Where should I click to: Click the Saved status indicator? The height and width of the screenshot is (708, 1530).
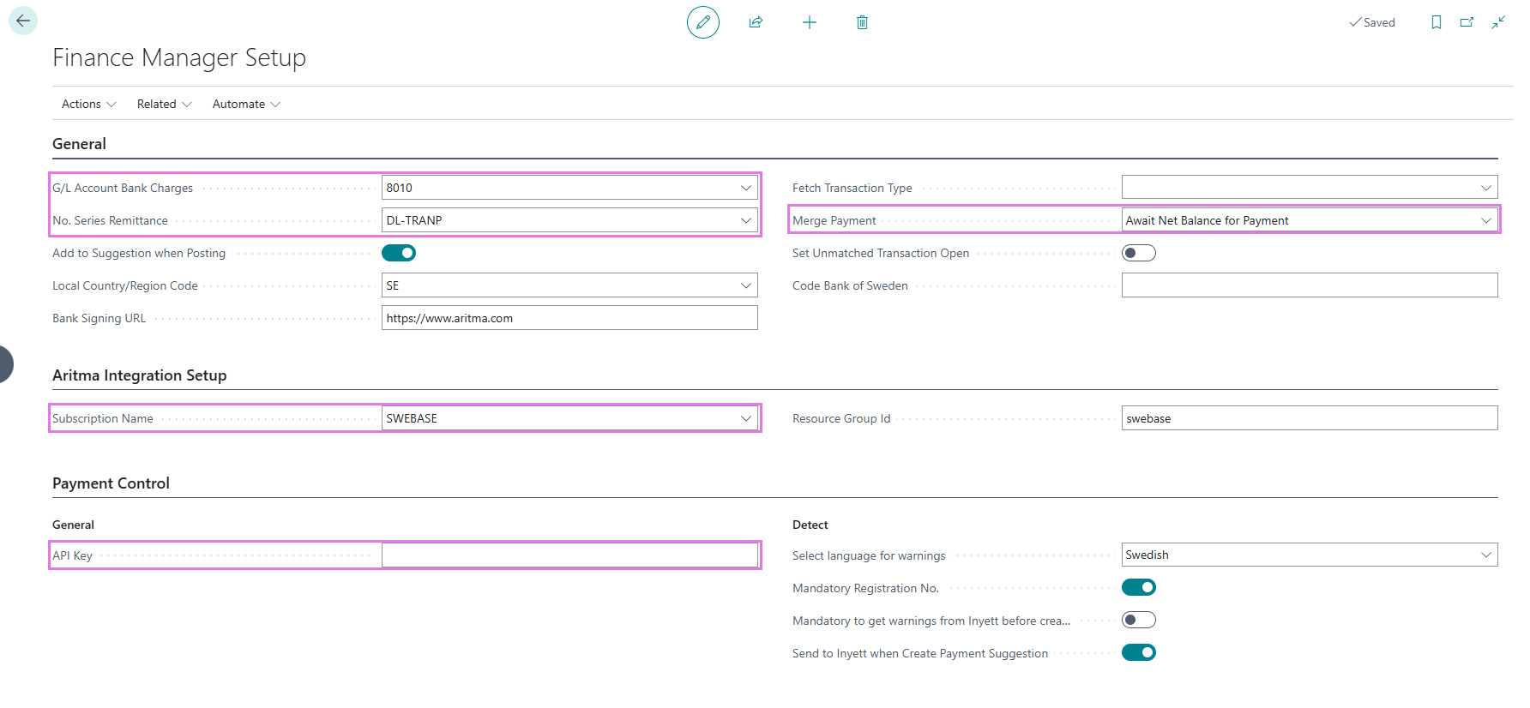[x=1372, y=22]
